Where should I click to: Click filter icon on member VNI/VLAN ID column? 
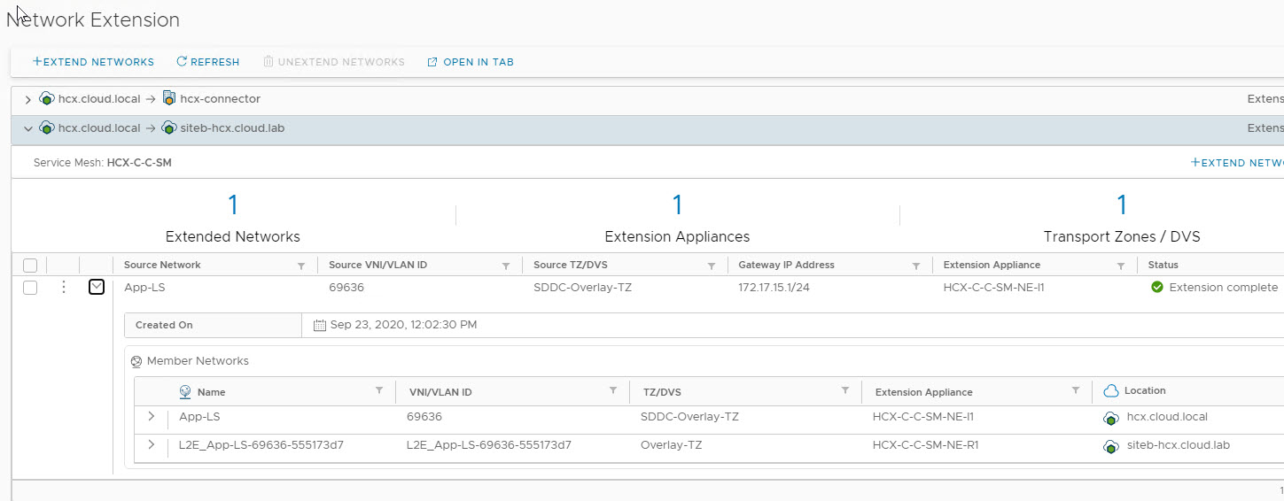click(x=612, y=390)
